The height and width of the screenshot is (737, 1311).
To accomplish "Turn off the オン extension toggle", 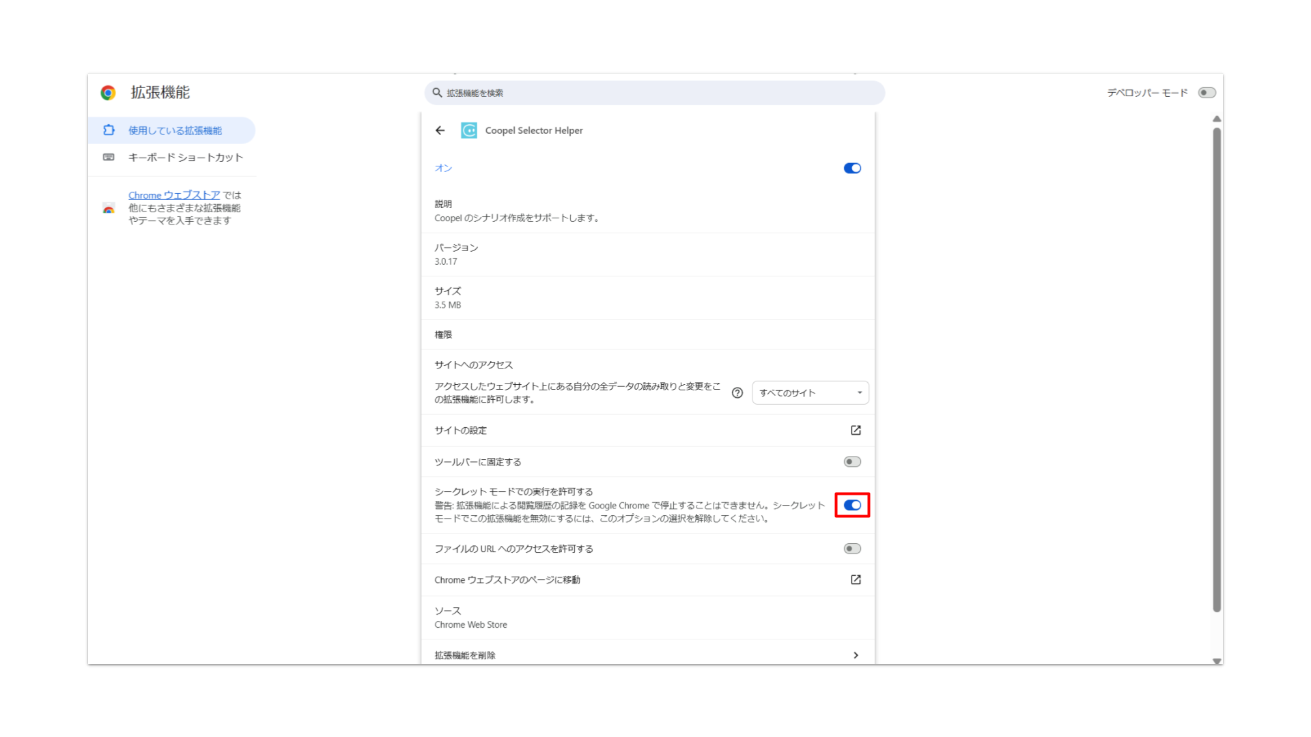I will pyautogui.click(x=852, y=169).
